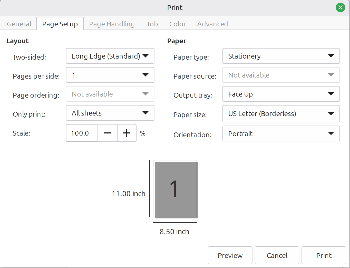Click the disabled Page ordering dropdown
Screen dimensions: 350x268
pyautogui.click(x=110, y=94)
